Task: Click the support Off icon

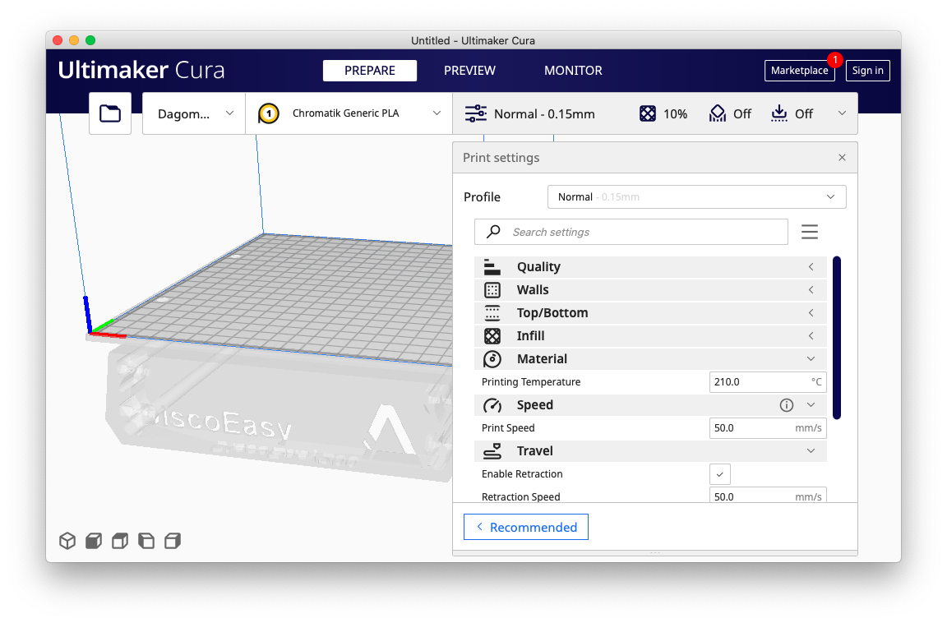Action: tap(718, 114)
